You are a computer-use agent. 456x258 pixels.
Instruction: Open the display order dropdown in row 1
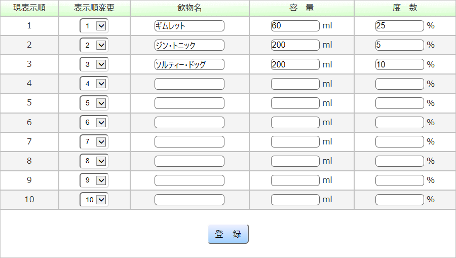point(94,26)
